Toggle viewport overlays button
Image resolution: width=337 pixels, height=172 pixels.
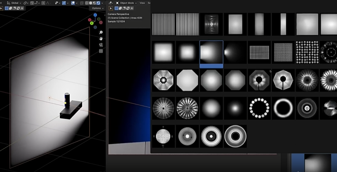(73, 3)
